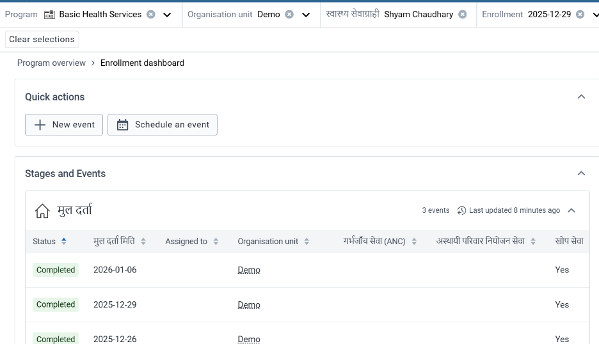599x344 pixels.
Task: Collapse the मुल दर्ता stage panel
Action: (x=571, y=210)
